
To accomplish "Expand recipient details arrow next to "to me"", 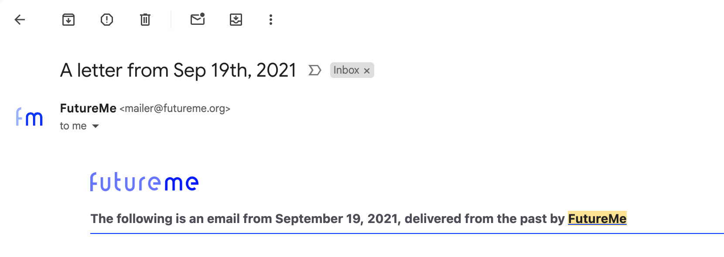I will coord(96,126).
